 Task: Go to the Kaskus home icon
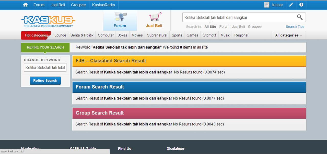coord(25,5)
